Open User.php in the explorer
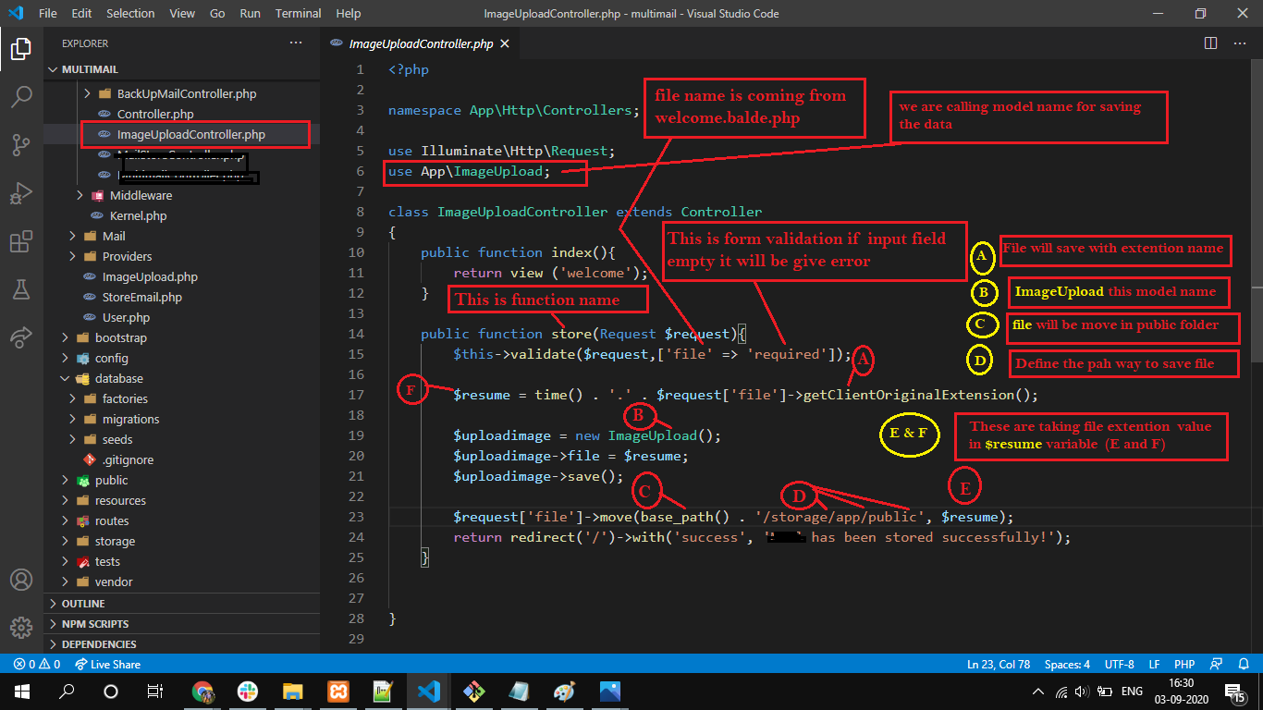Image resolution: width=1263 pixels, height=710 pixels. tap(126, 317)
